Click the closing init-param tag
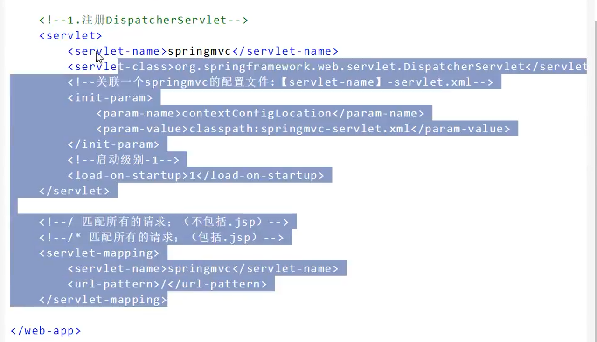597x342 pixels. (x=113, y=144)
